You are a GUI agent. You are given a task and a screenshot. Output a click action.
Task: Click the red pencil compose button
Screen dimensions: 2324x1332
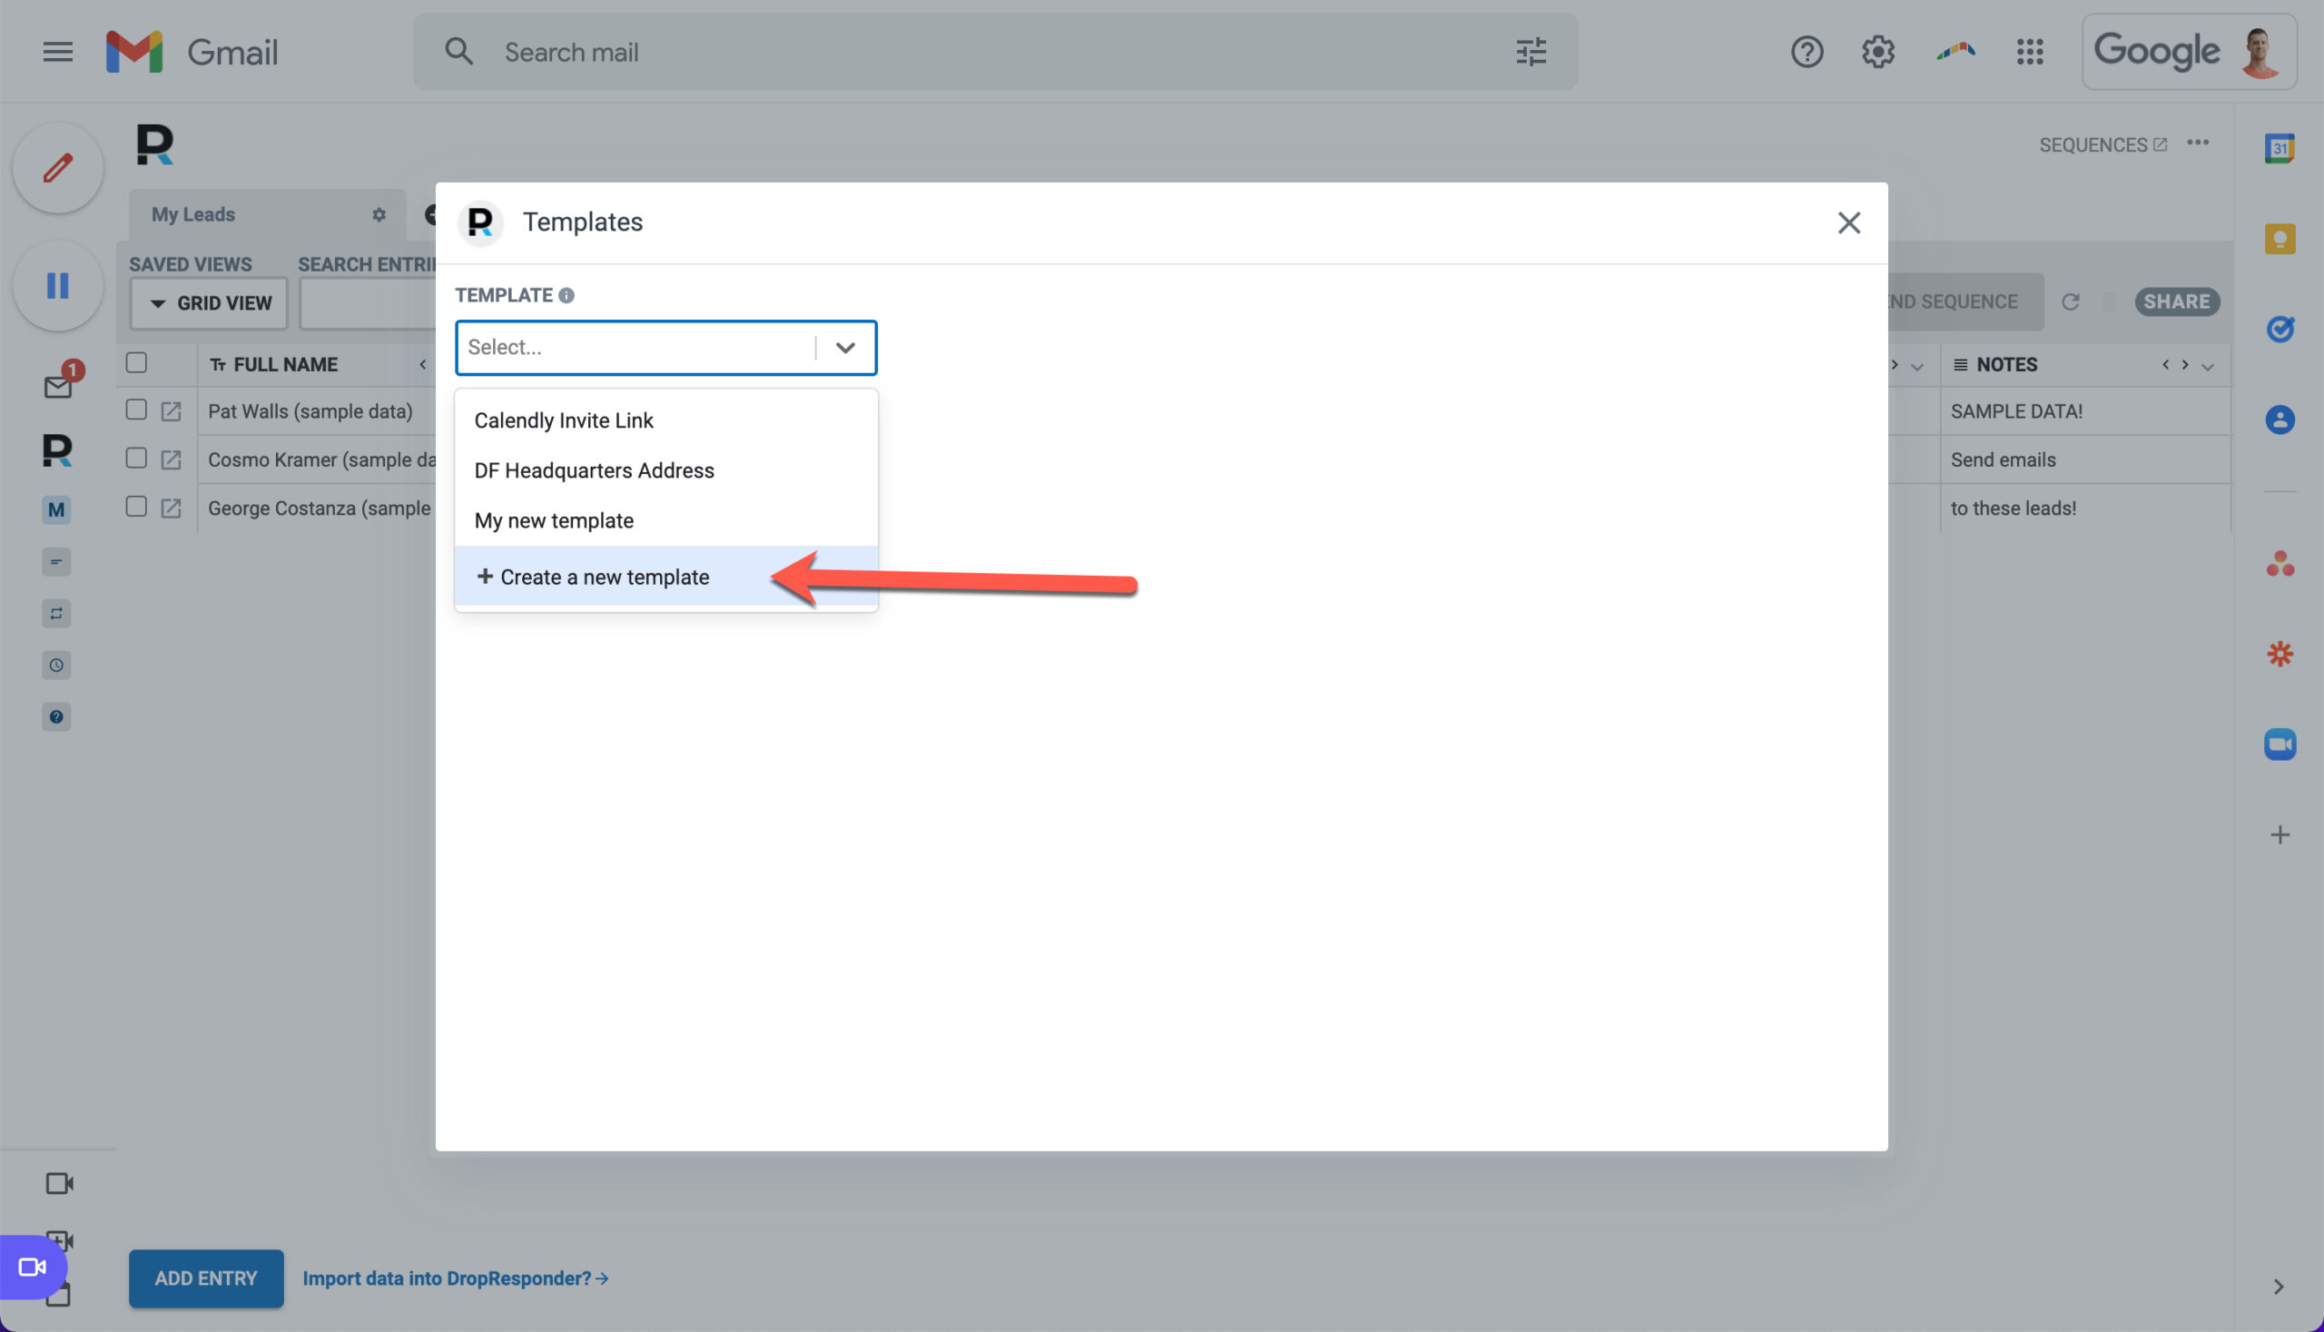click(58, 168)
